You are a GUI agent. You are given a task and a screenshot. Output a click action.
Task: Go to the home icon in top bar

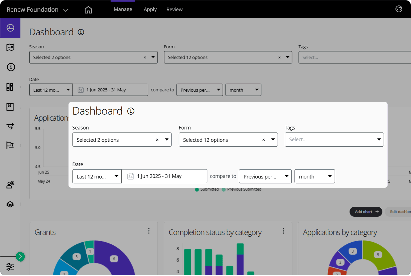coord(88,10)
